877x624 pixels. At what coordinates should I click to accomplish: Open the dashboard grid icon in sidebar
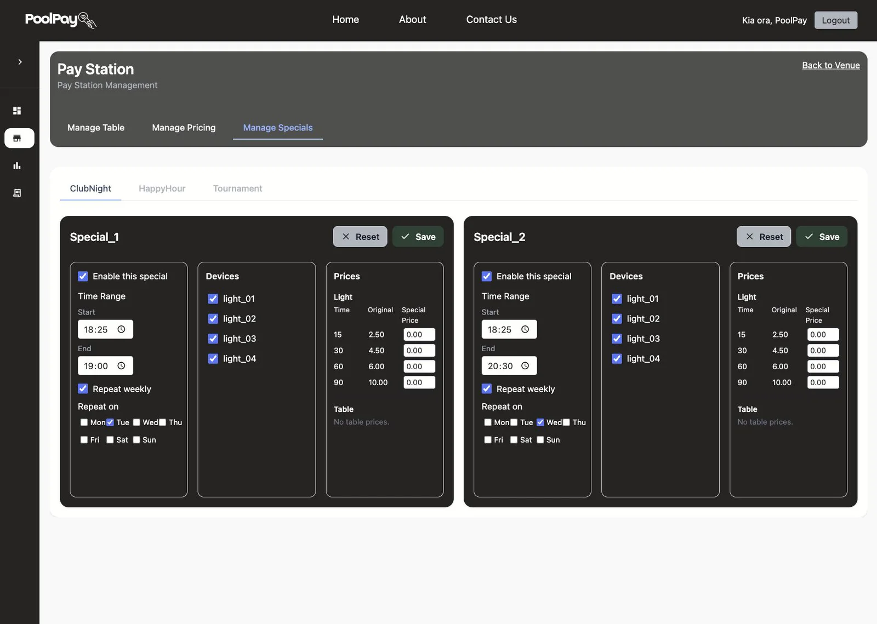point(17,111)
